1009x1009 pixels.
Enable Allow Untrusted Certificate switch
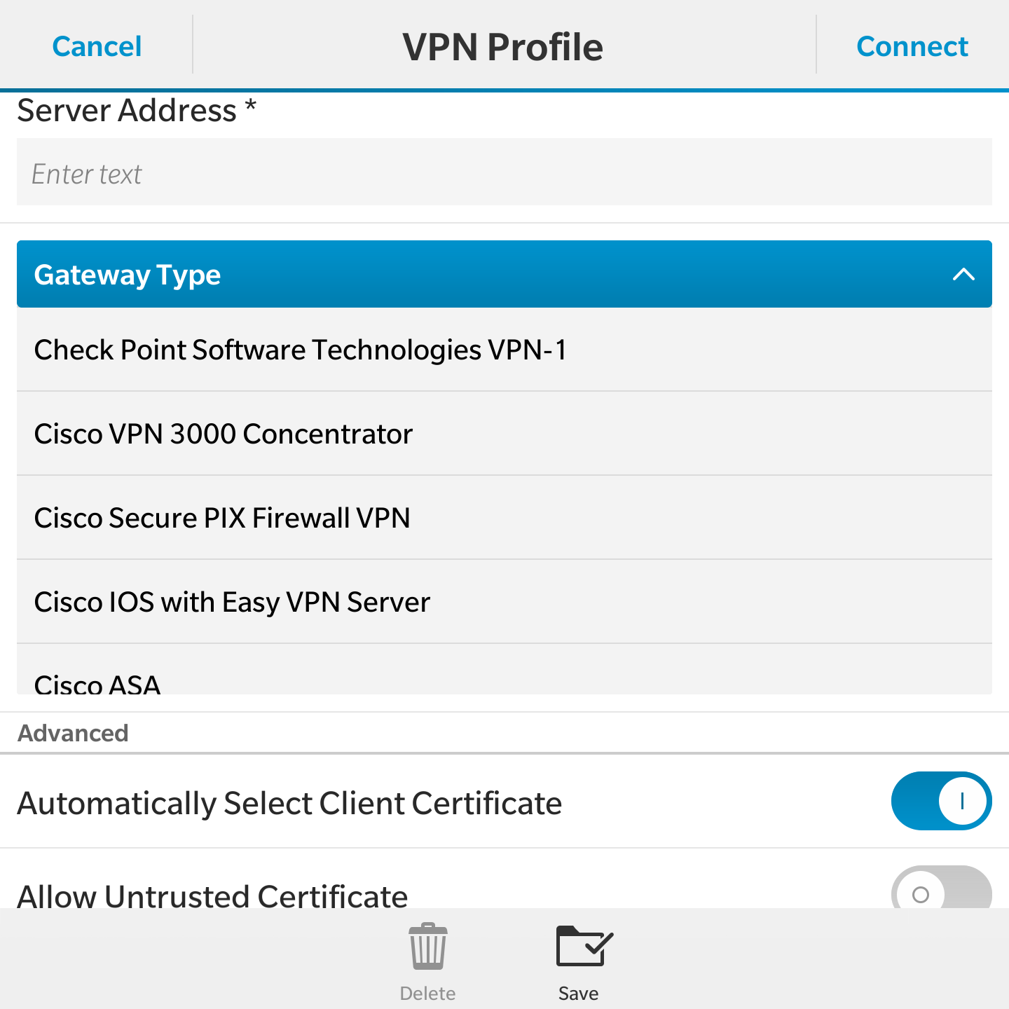(941, 888)
